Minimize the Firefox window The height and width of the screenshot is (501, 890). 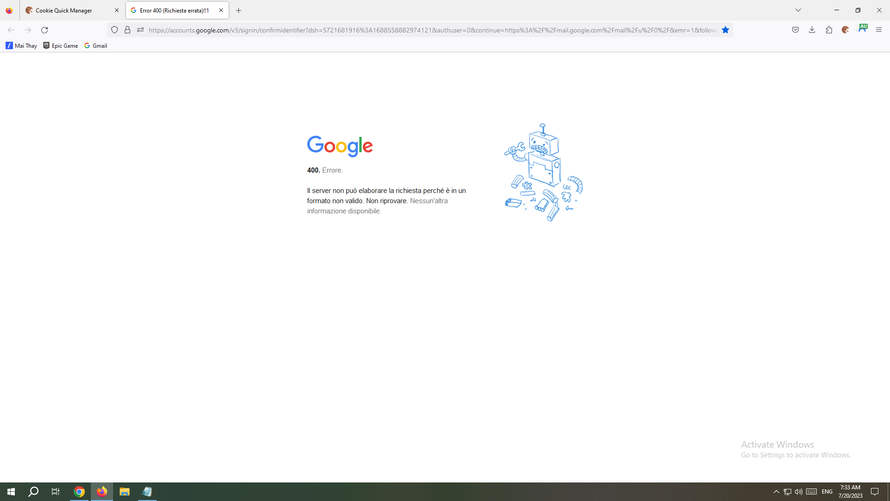[837, 10]
